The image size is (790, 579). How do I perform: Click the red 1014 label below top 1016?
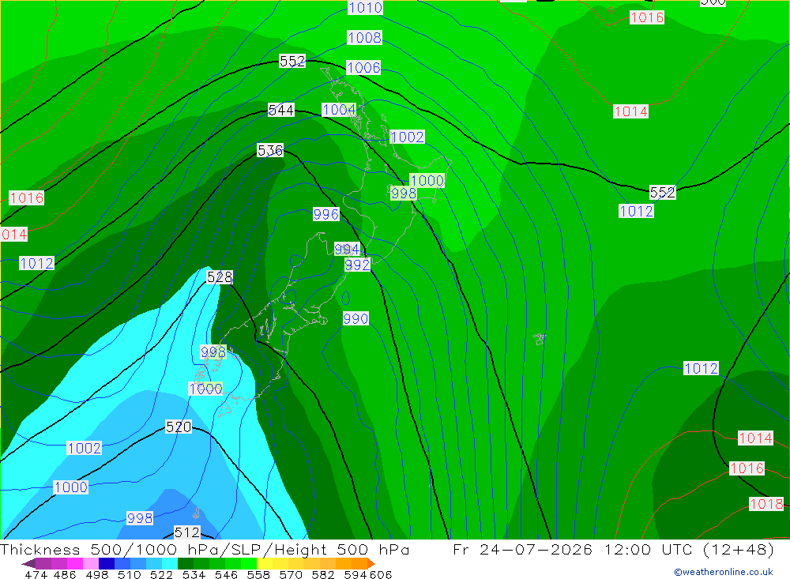630,111
